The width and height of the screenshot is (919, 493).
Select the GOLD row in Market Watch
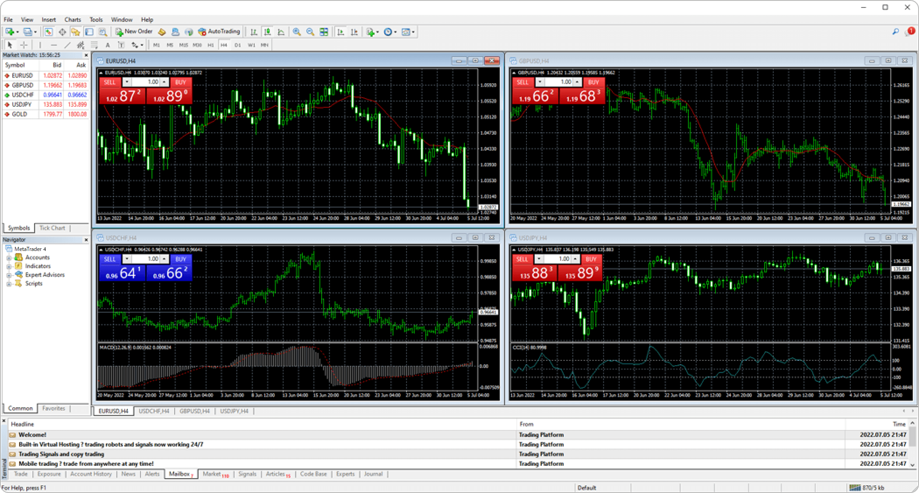click(x=46, y=114)
